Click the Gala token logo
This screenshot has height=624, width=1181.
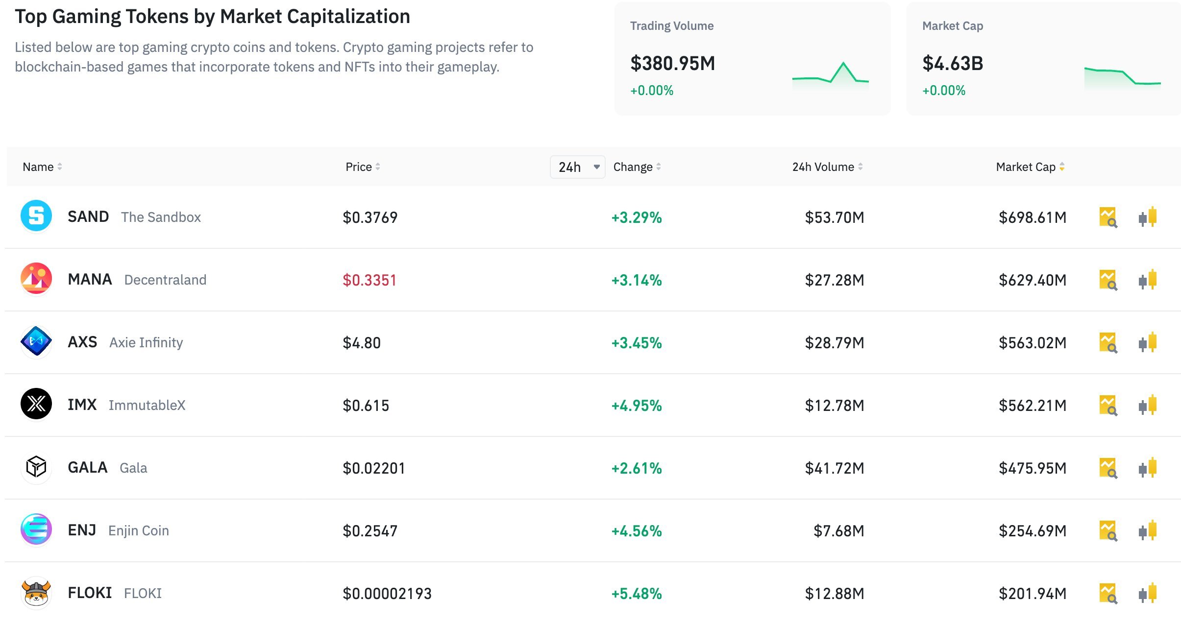pyautogui.click(x=36, y=467)
